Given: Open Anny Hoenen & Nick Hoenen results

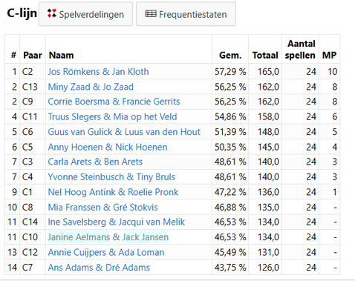Looking at the screenshot, I should [108, 147].
